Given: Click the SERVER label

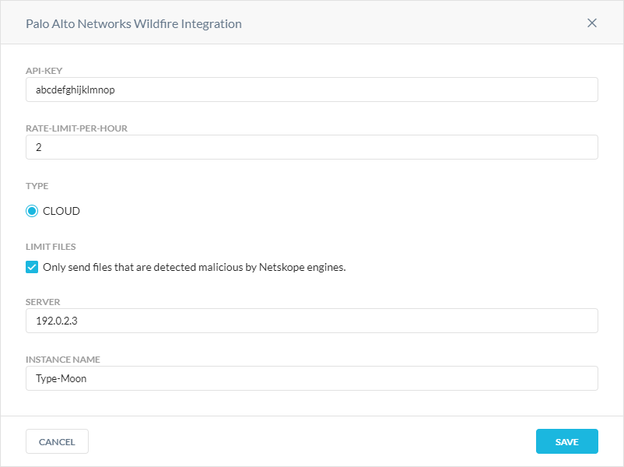Looking at the screenshot, I should [43, 302].
